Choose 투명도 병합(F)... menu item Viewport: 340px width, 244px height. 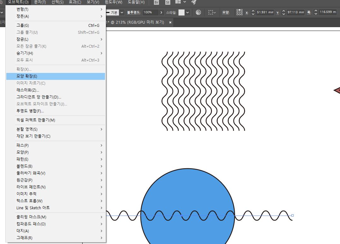pos(56,111)
